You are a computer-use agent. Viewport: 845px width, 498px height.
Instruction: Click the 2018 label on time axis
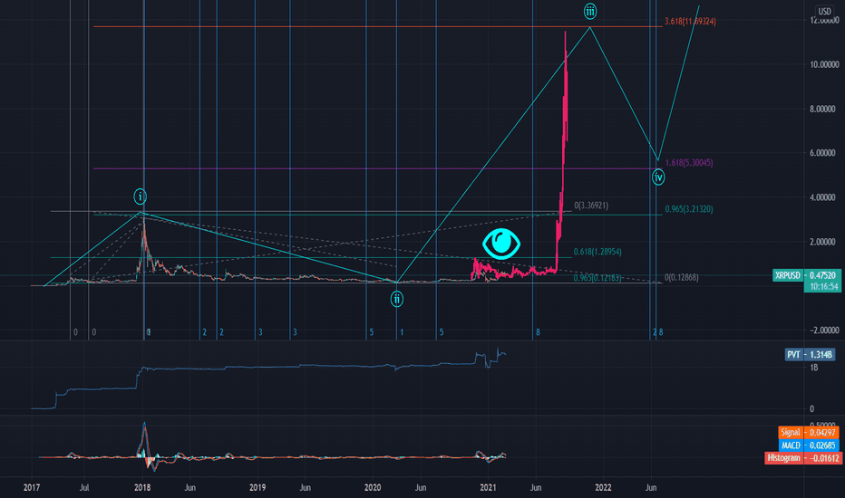(x=142, y=487)
